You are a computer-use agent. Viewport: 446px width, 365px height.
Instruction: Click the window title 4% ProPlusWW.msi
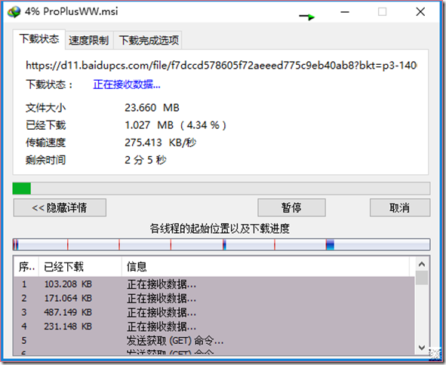point(72,11)
